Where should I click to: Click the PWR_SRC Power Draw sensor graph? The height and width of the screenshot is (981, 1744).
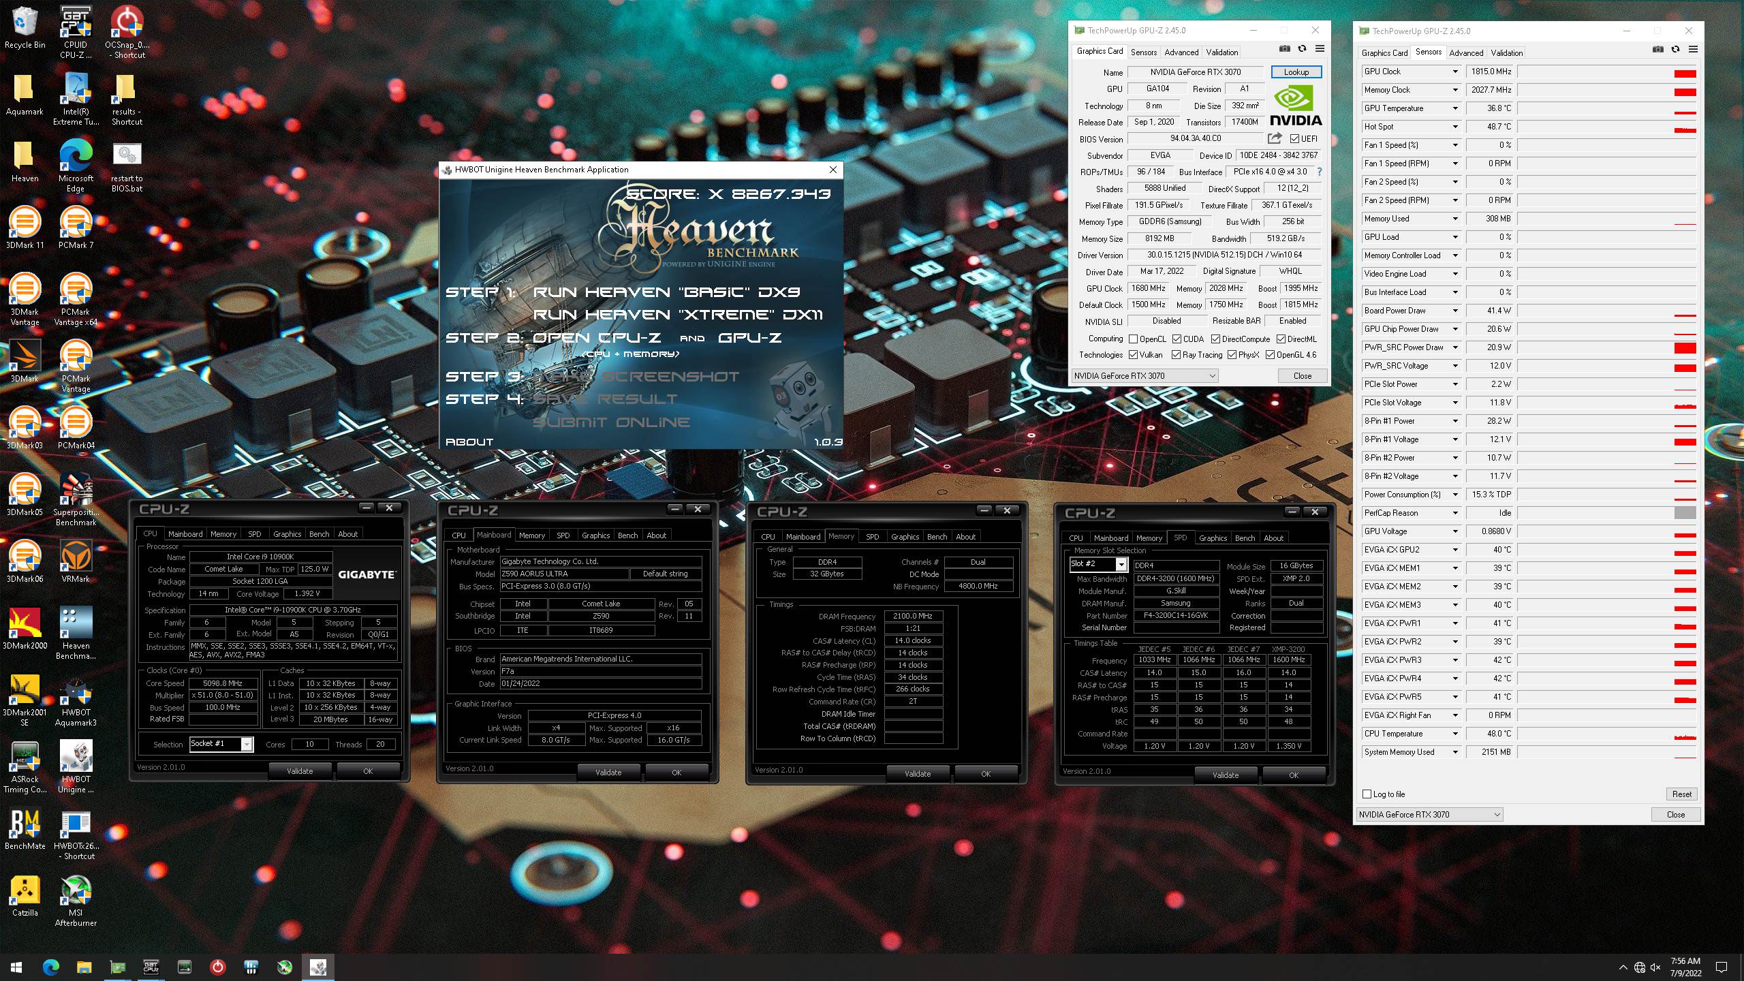[x=1607, y=347]
